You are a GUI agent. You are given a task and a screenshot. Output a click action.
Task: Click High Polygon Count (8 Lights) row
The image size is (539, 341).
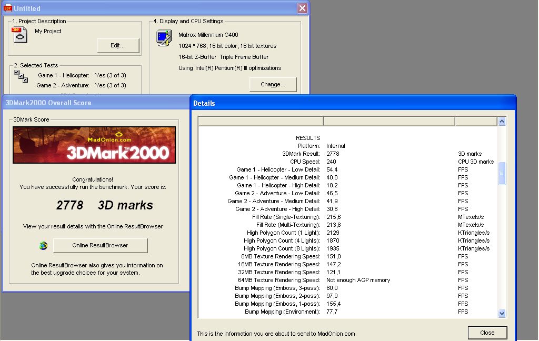[348, 248]
